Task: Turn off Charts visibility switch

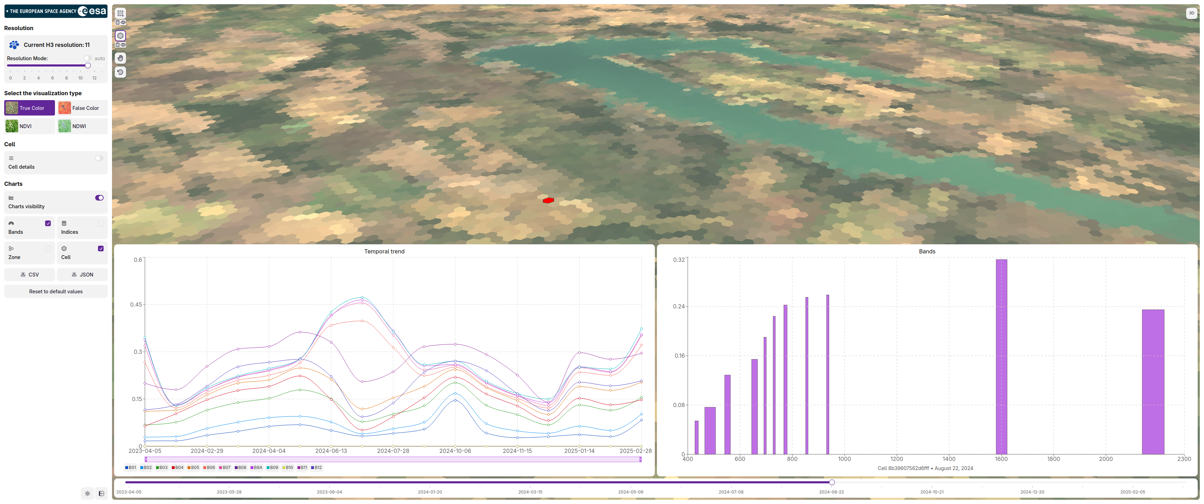Action: coord(99,198)
